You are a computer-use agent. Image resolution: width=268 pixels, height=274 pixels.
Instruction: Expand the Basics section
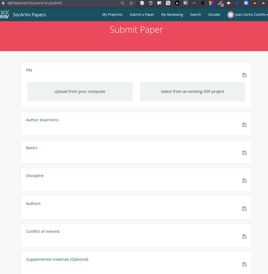tap(32, 148)
